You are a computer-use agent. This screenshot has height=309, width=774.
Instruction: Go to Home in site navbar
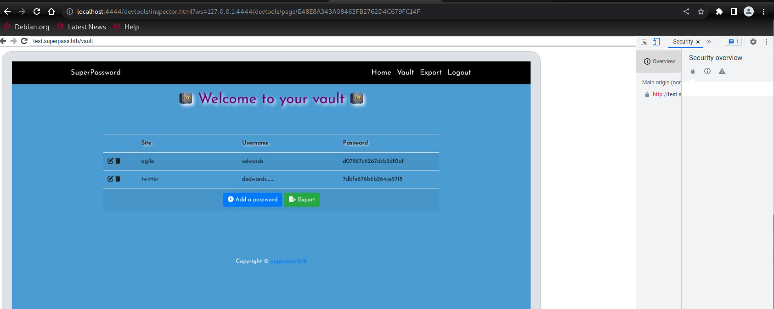click(x=381, y=72)
